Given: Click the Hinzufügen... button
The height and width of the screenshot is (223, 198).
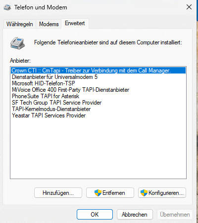Looking at the screenshot, I should click(x=58, y=193).
